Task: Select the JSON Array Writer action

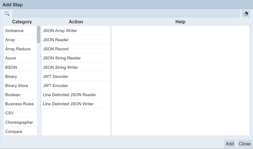Action: point(76,30)
